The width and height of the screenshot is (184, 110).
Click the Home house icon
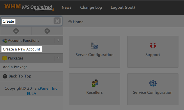70,22
